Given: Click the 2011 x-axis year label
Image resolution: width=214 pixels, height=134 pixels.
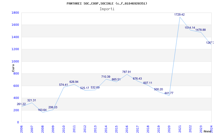Looking at the screenshot, I should pos(74,129).
